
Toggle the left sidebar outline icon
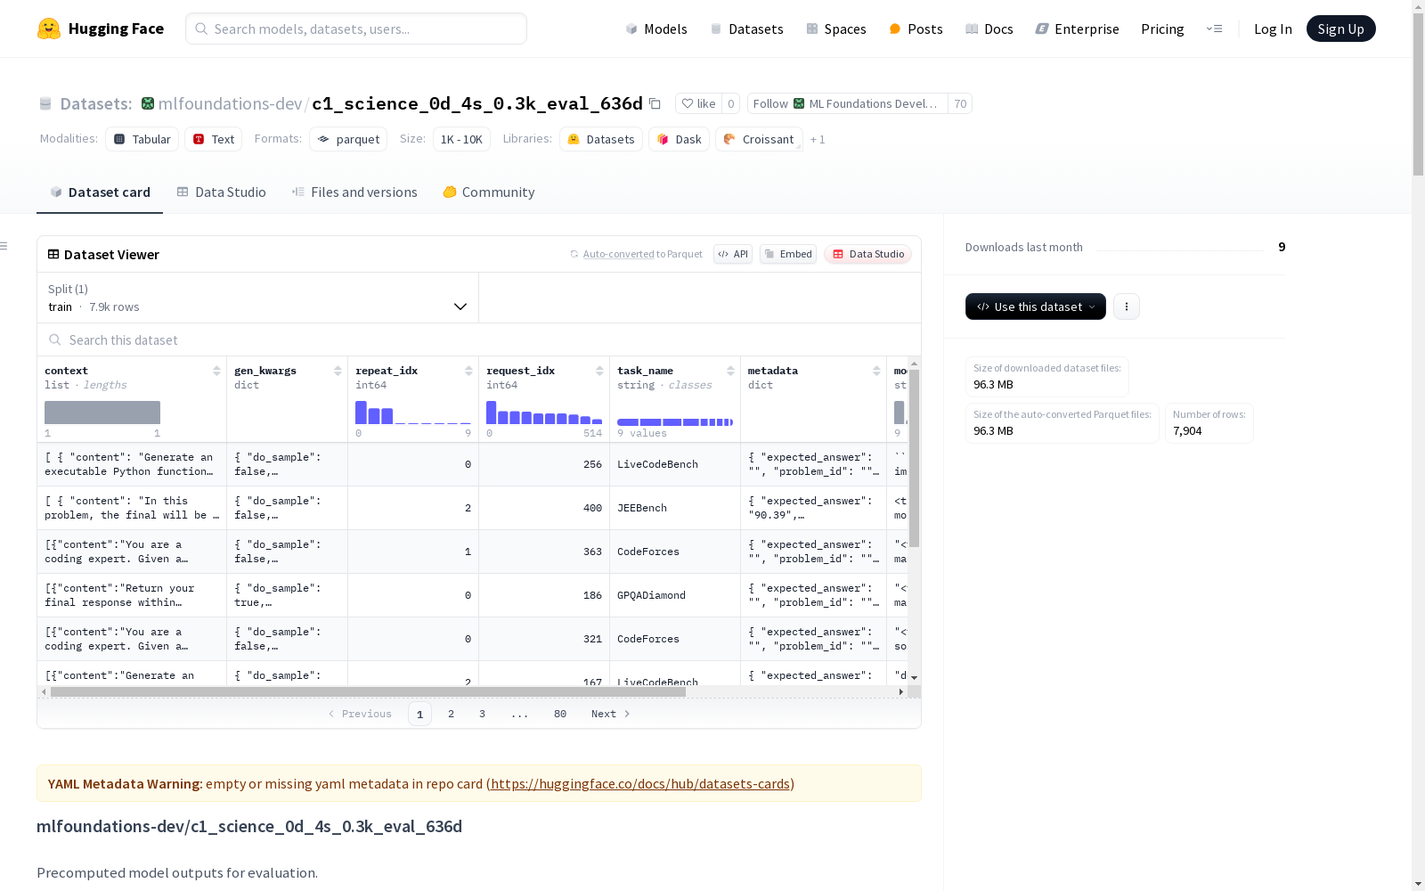pyautogui.click(x=4, y=246)
